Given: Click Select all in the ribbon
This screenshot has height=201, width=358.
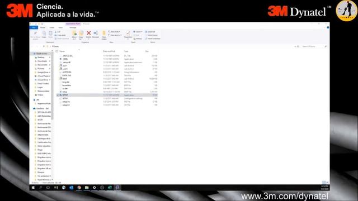Looking at the screenshot, I should (150, 32).
